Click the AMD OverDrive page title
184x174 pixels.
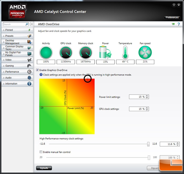pos(49,24)
